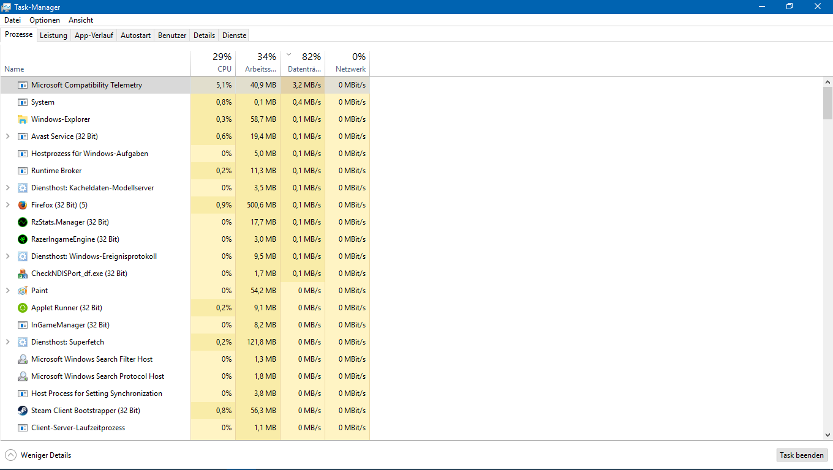Viewport: 833px width, 470px height.
Task: Select the Runtime Broker process name
Action: [56, 171]
